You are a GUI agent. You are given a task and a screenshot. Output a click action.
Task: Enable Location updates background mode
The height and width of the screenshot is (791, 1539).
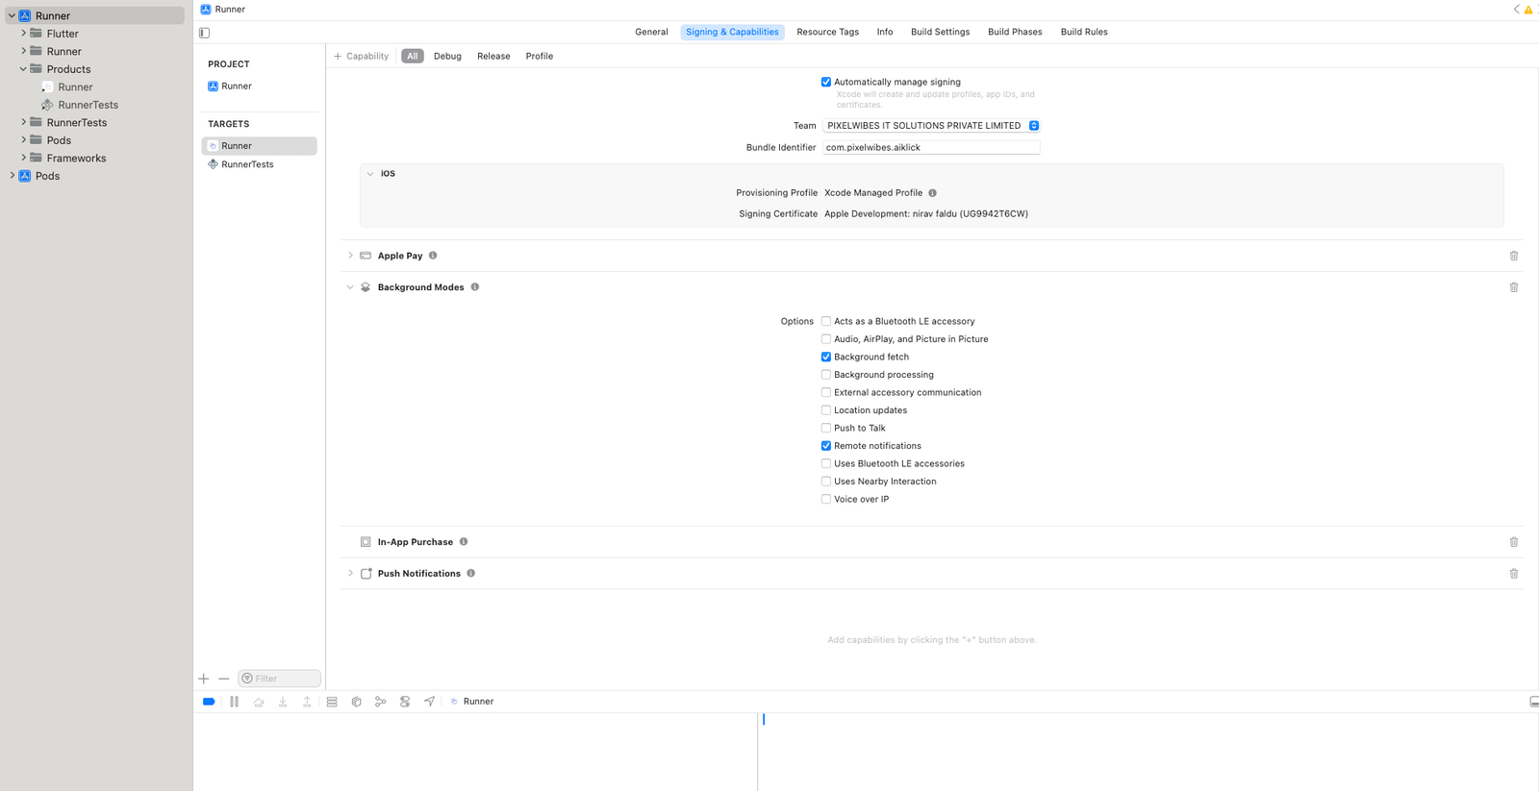[x=826, y=410]
